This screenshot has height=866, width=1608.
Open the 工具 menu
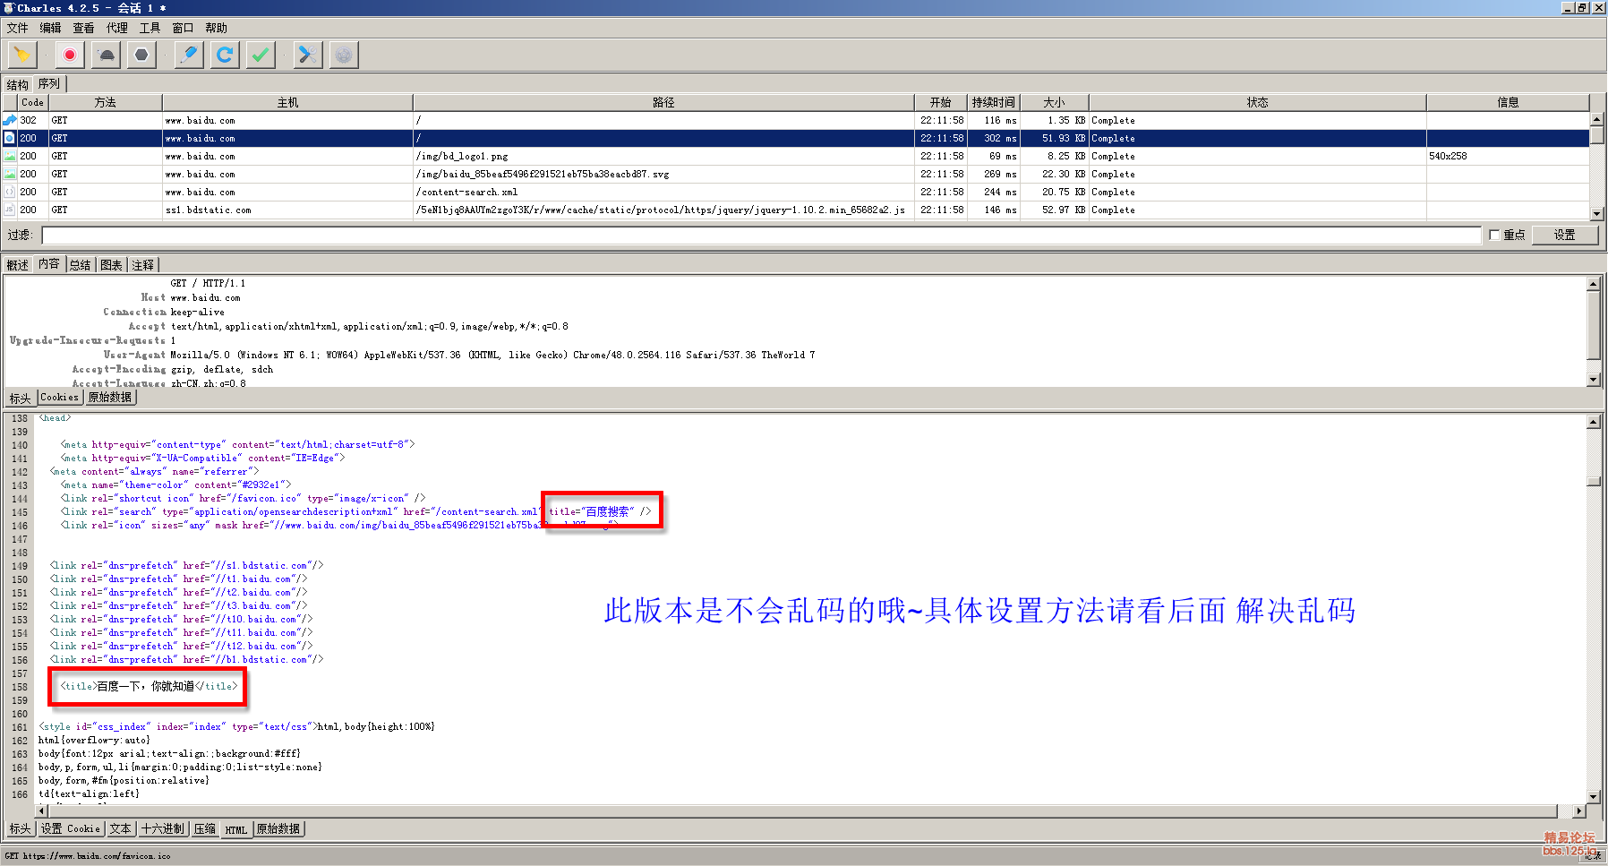coord(150,28)
